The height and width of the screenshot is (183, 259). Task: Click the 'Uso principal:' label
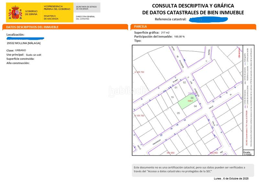[15, 55]
